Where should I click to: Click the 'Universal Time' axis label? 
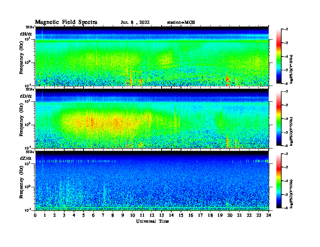point(153,221)
